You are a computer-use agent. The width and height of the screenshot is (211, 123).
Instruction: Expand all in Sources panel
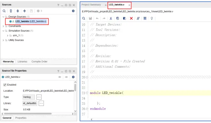[x=18, y=11]
